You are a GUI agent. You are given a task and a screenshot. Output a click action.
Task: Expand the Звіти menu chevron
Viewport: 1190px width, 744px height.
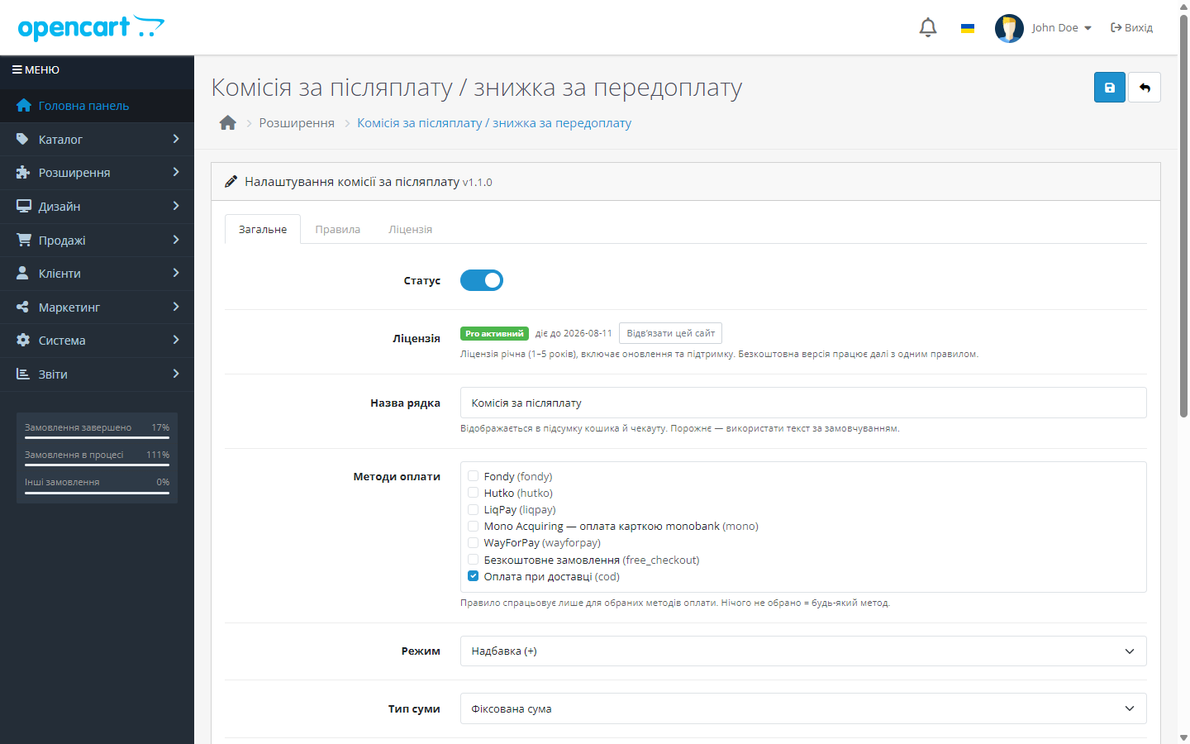[176, 374]
